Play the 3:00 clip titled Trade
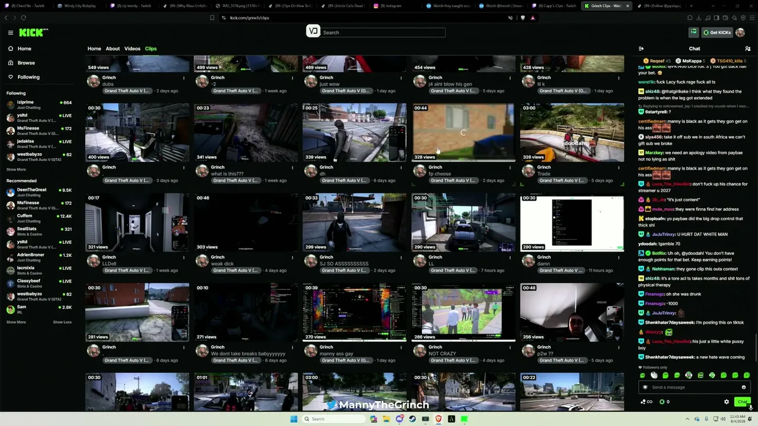 click(572, 133)
